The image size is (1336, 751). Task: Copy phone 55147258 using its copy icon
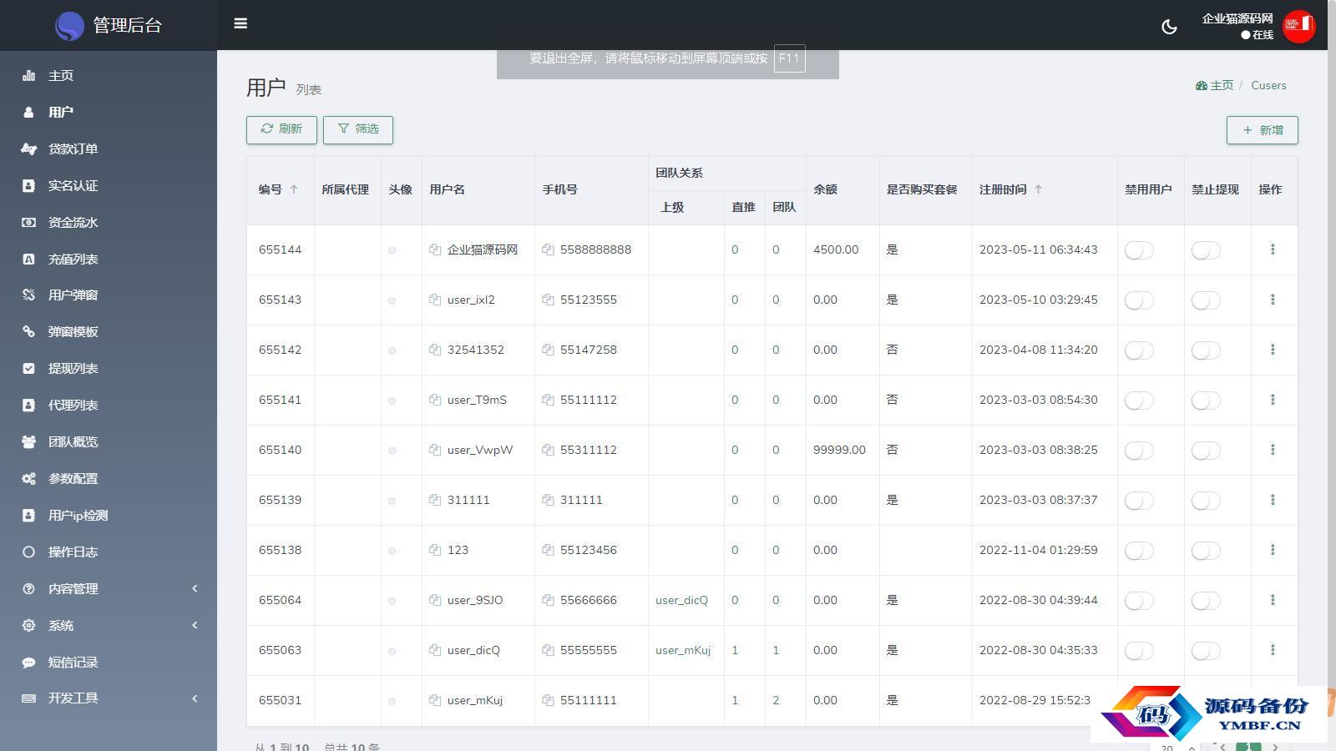tap(548, 350)
